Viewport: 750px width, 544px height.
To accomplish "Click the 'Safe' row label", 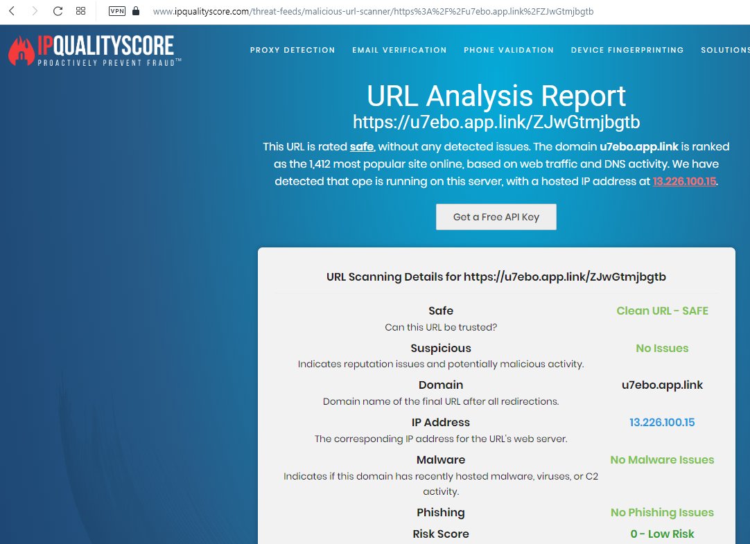I will (441, 310).
